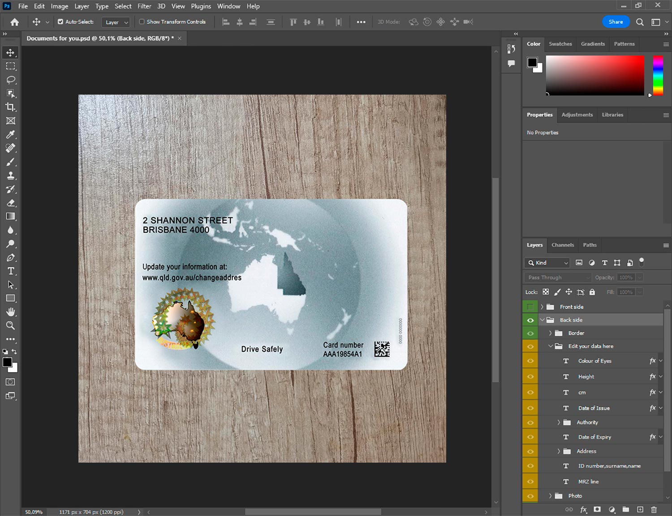Viewport: 672px width, 516px height.
Task: Click the rainbow hue slider strip
Action: click(x=658, y=75)
